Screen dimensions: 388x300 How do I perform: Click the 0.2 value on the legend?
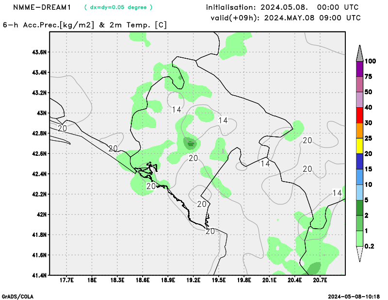369,246
